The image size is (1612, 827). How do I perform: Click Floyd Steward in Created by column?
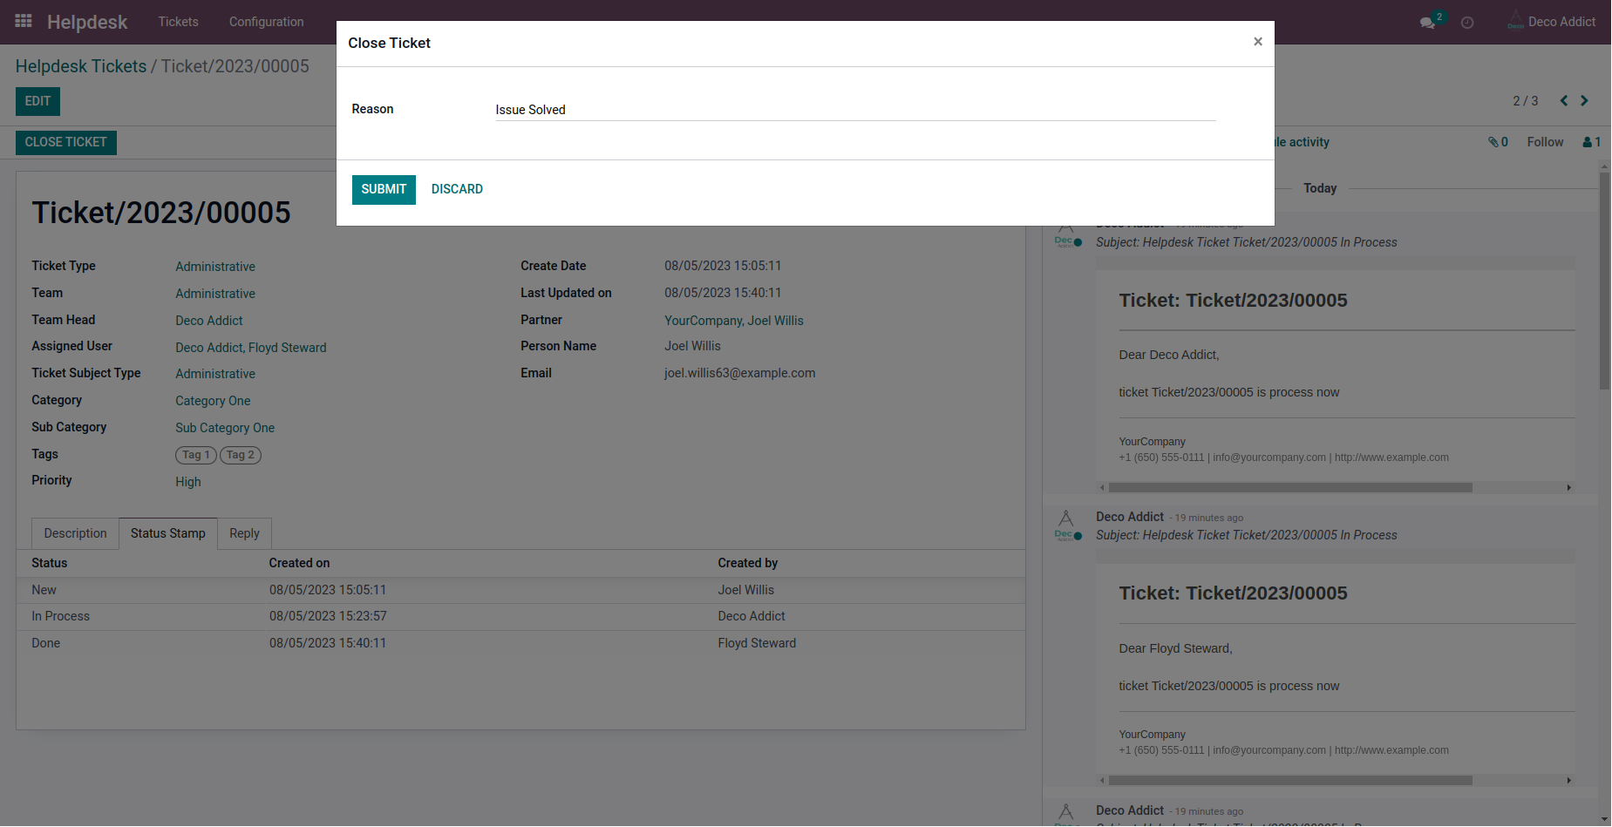click(757, 643)
